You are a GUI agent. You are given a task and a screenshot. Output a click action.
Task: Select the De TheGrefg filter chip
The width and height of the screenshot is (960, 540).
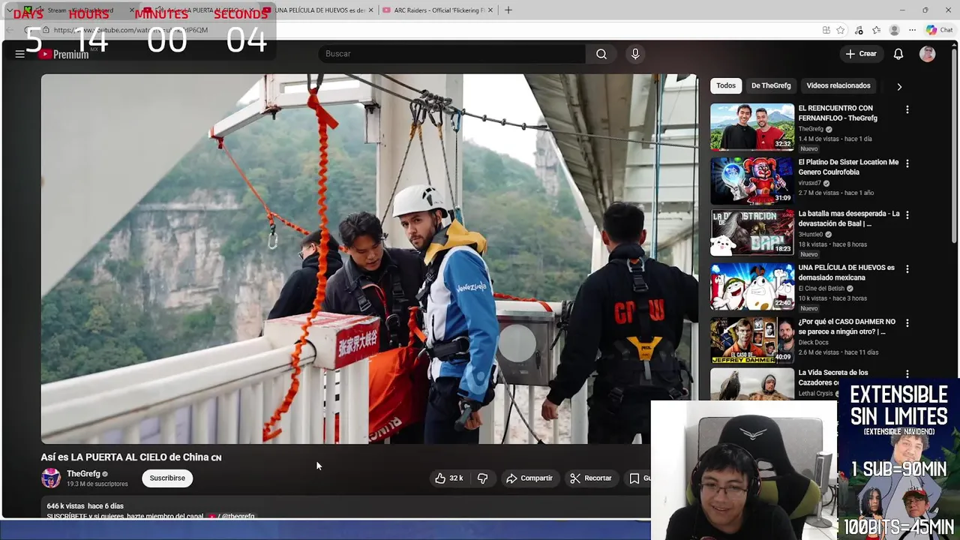(x=771, y=85)
